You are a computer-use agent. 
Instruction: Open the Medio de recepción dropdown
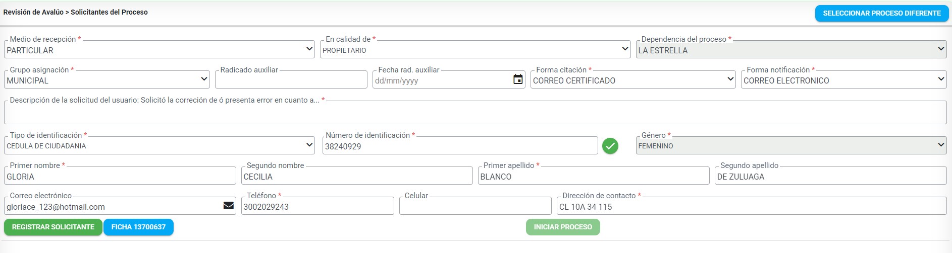tap(160, 50)
